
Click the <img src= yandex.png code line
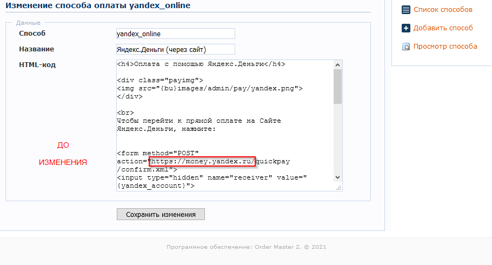(210, 89)
